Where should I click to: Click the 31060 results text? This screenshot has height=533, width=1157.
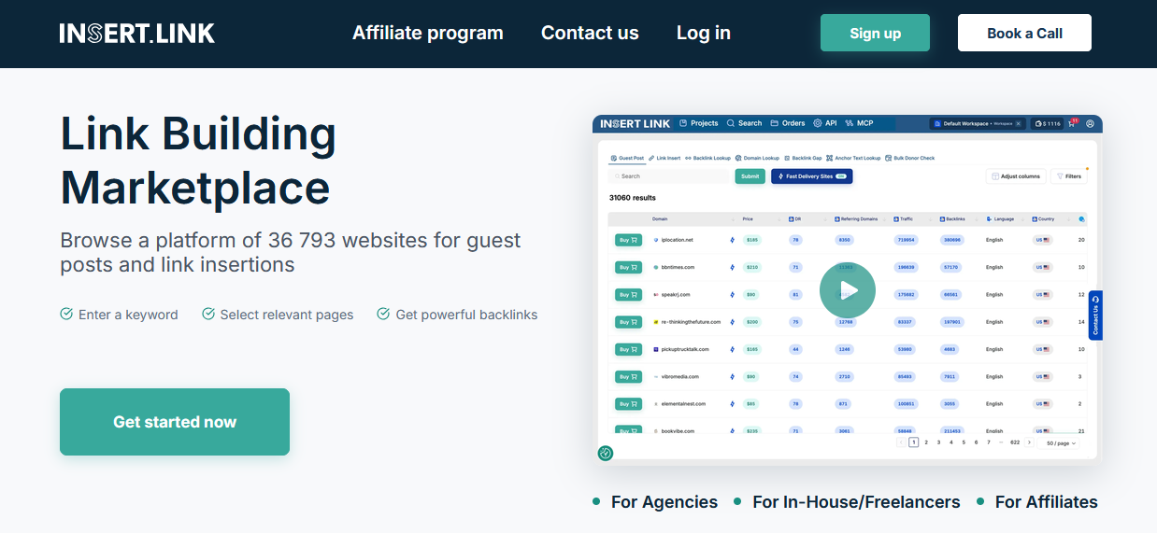point(633,198)
